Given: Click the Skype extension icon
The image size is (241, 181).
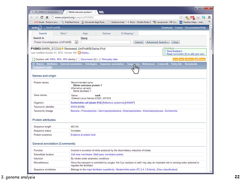Looking at the screenshot, I should (204, 17).
